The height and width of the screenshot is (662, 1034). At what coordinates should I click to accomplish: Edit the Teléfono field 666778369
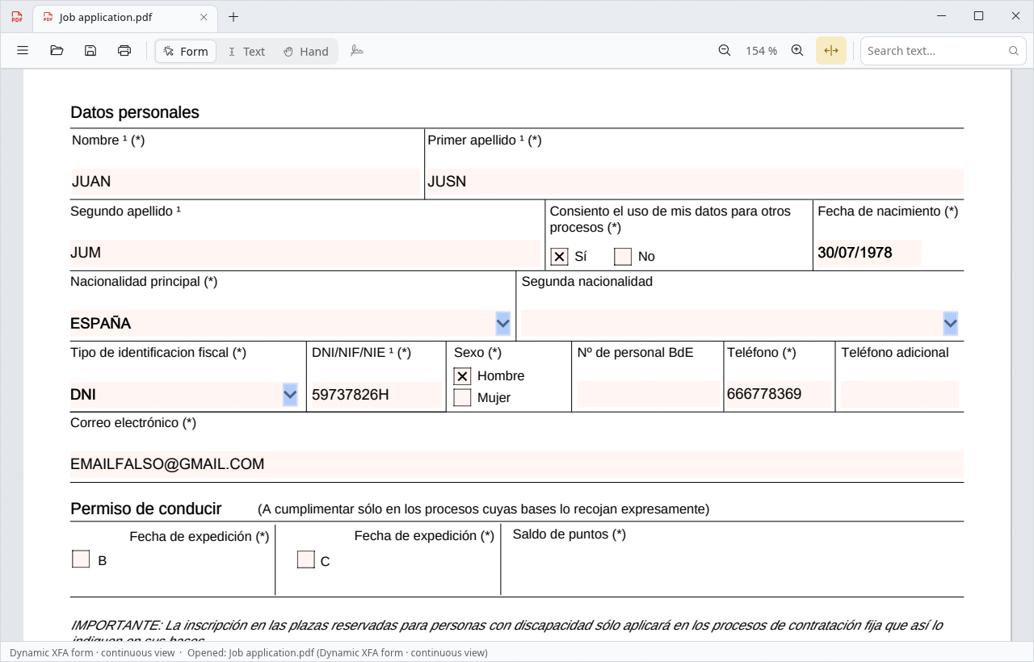779,395
